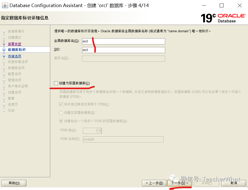Select the 概要 step in sidebar
248x190 pixels.
click(11, 98)
